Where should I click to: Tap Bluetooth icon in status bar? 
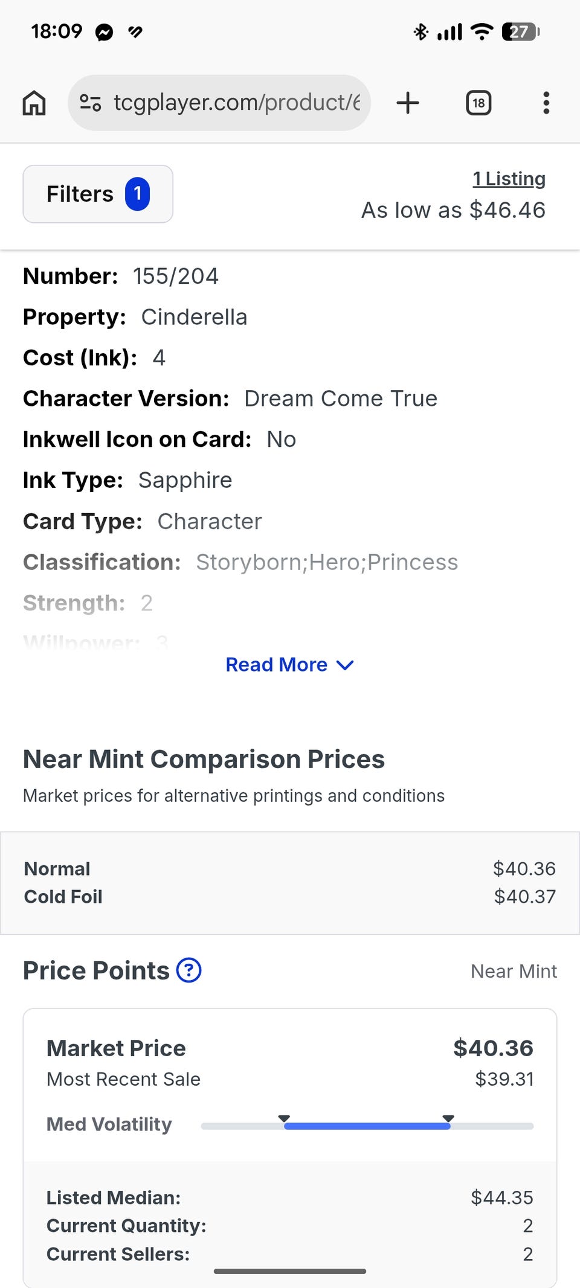coord(420,31)
